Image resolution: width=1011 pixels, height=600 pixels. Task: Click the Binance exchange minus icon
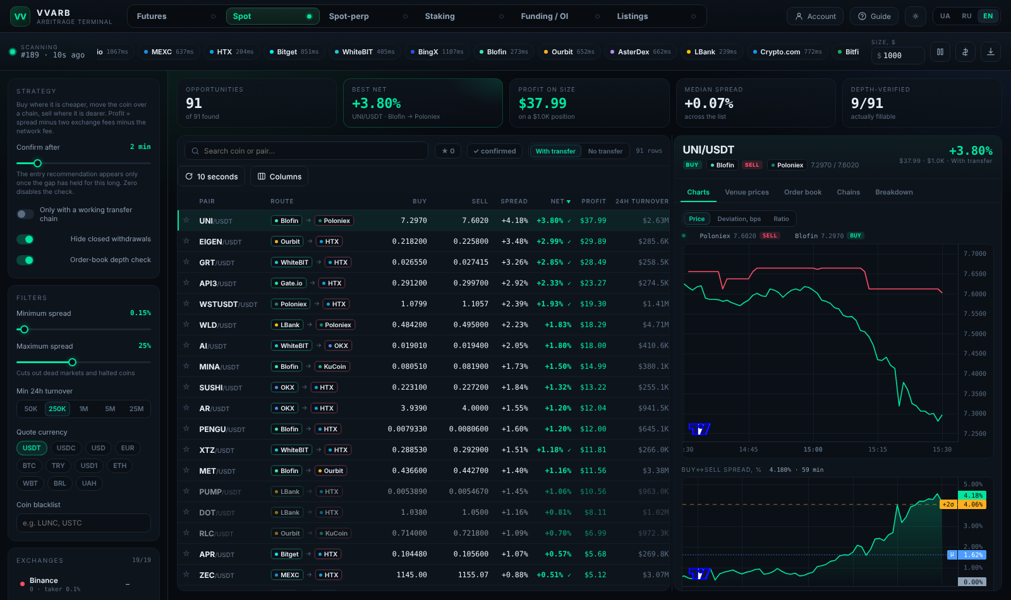click(128, 584)
